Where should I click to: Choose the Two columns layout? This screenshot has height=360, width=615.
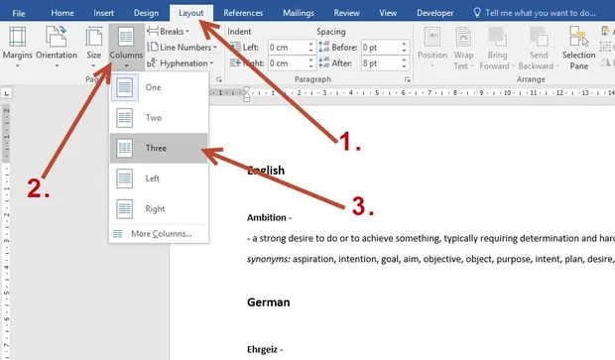click(x=159, y=118)
